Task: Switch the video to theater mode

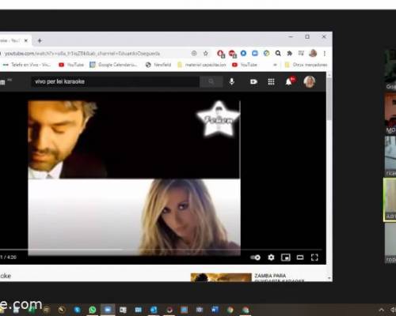Action: tap(300, 258)
